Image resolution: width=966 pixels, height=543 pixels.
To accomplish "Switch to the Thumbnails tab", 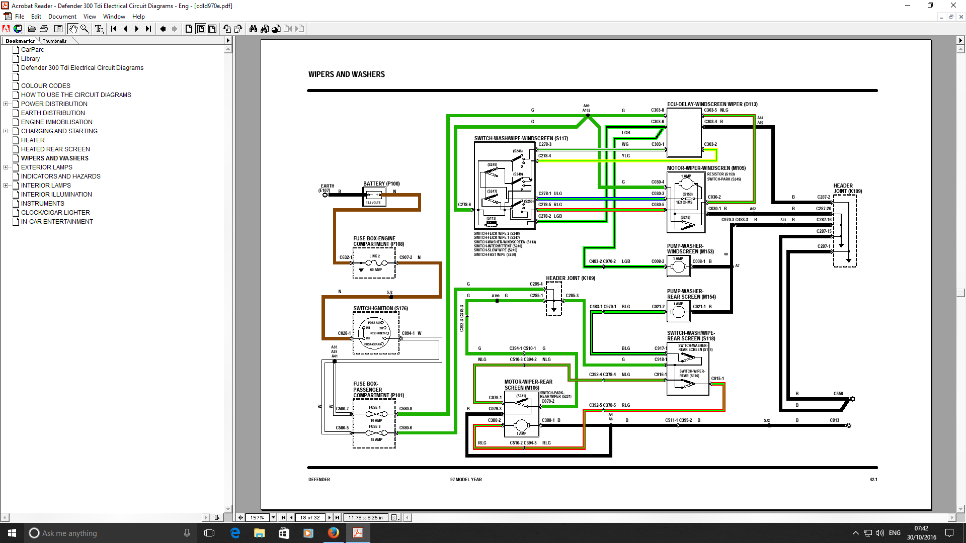I will point(54,41).
